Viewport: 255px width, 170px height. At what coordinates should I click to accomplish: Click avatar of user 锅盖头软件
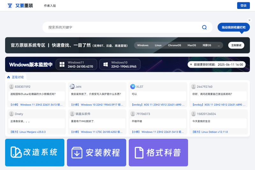[x=72, y=114]
